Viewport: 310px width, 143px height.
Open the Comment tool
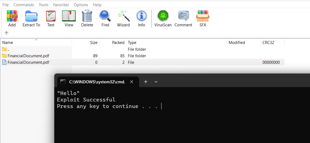point(183,18)
